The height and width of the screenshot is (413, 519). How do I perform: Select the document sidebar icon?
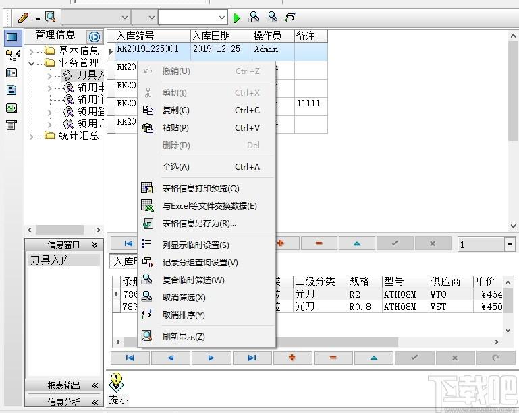click(x=11, y=90)
